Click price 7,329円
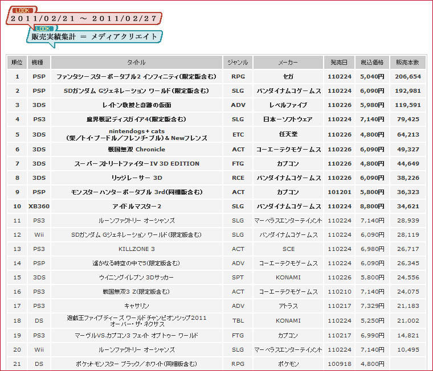433x371 pixels. pos(372,306)
